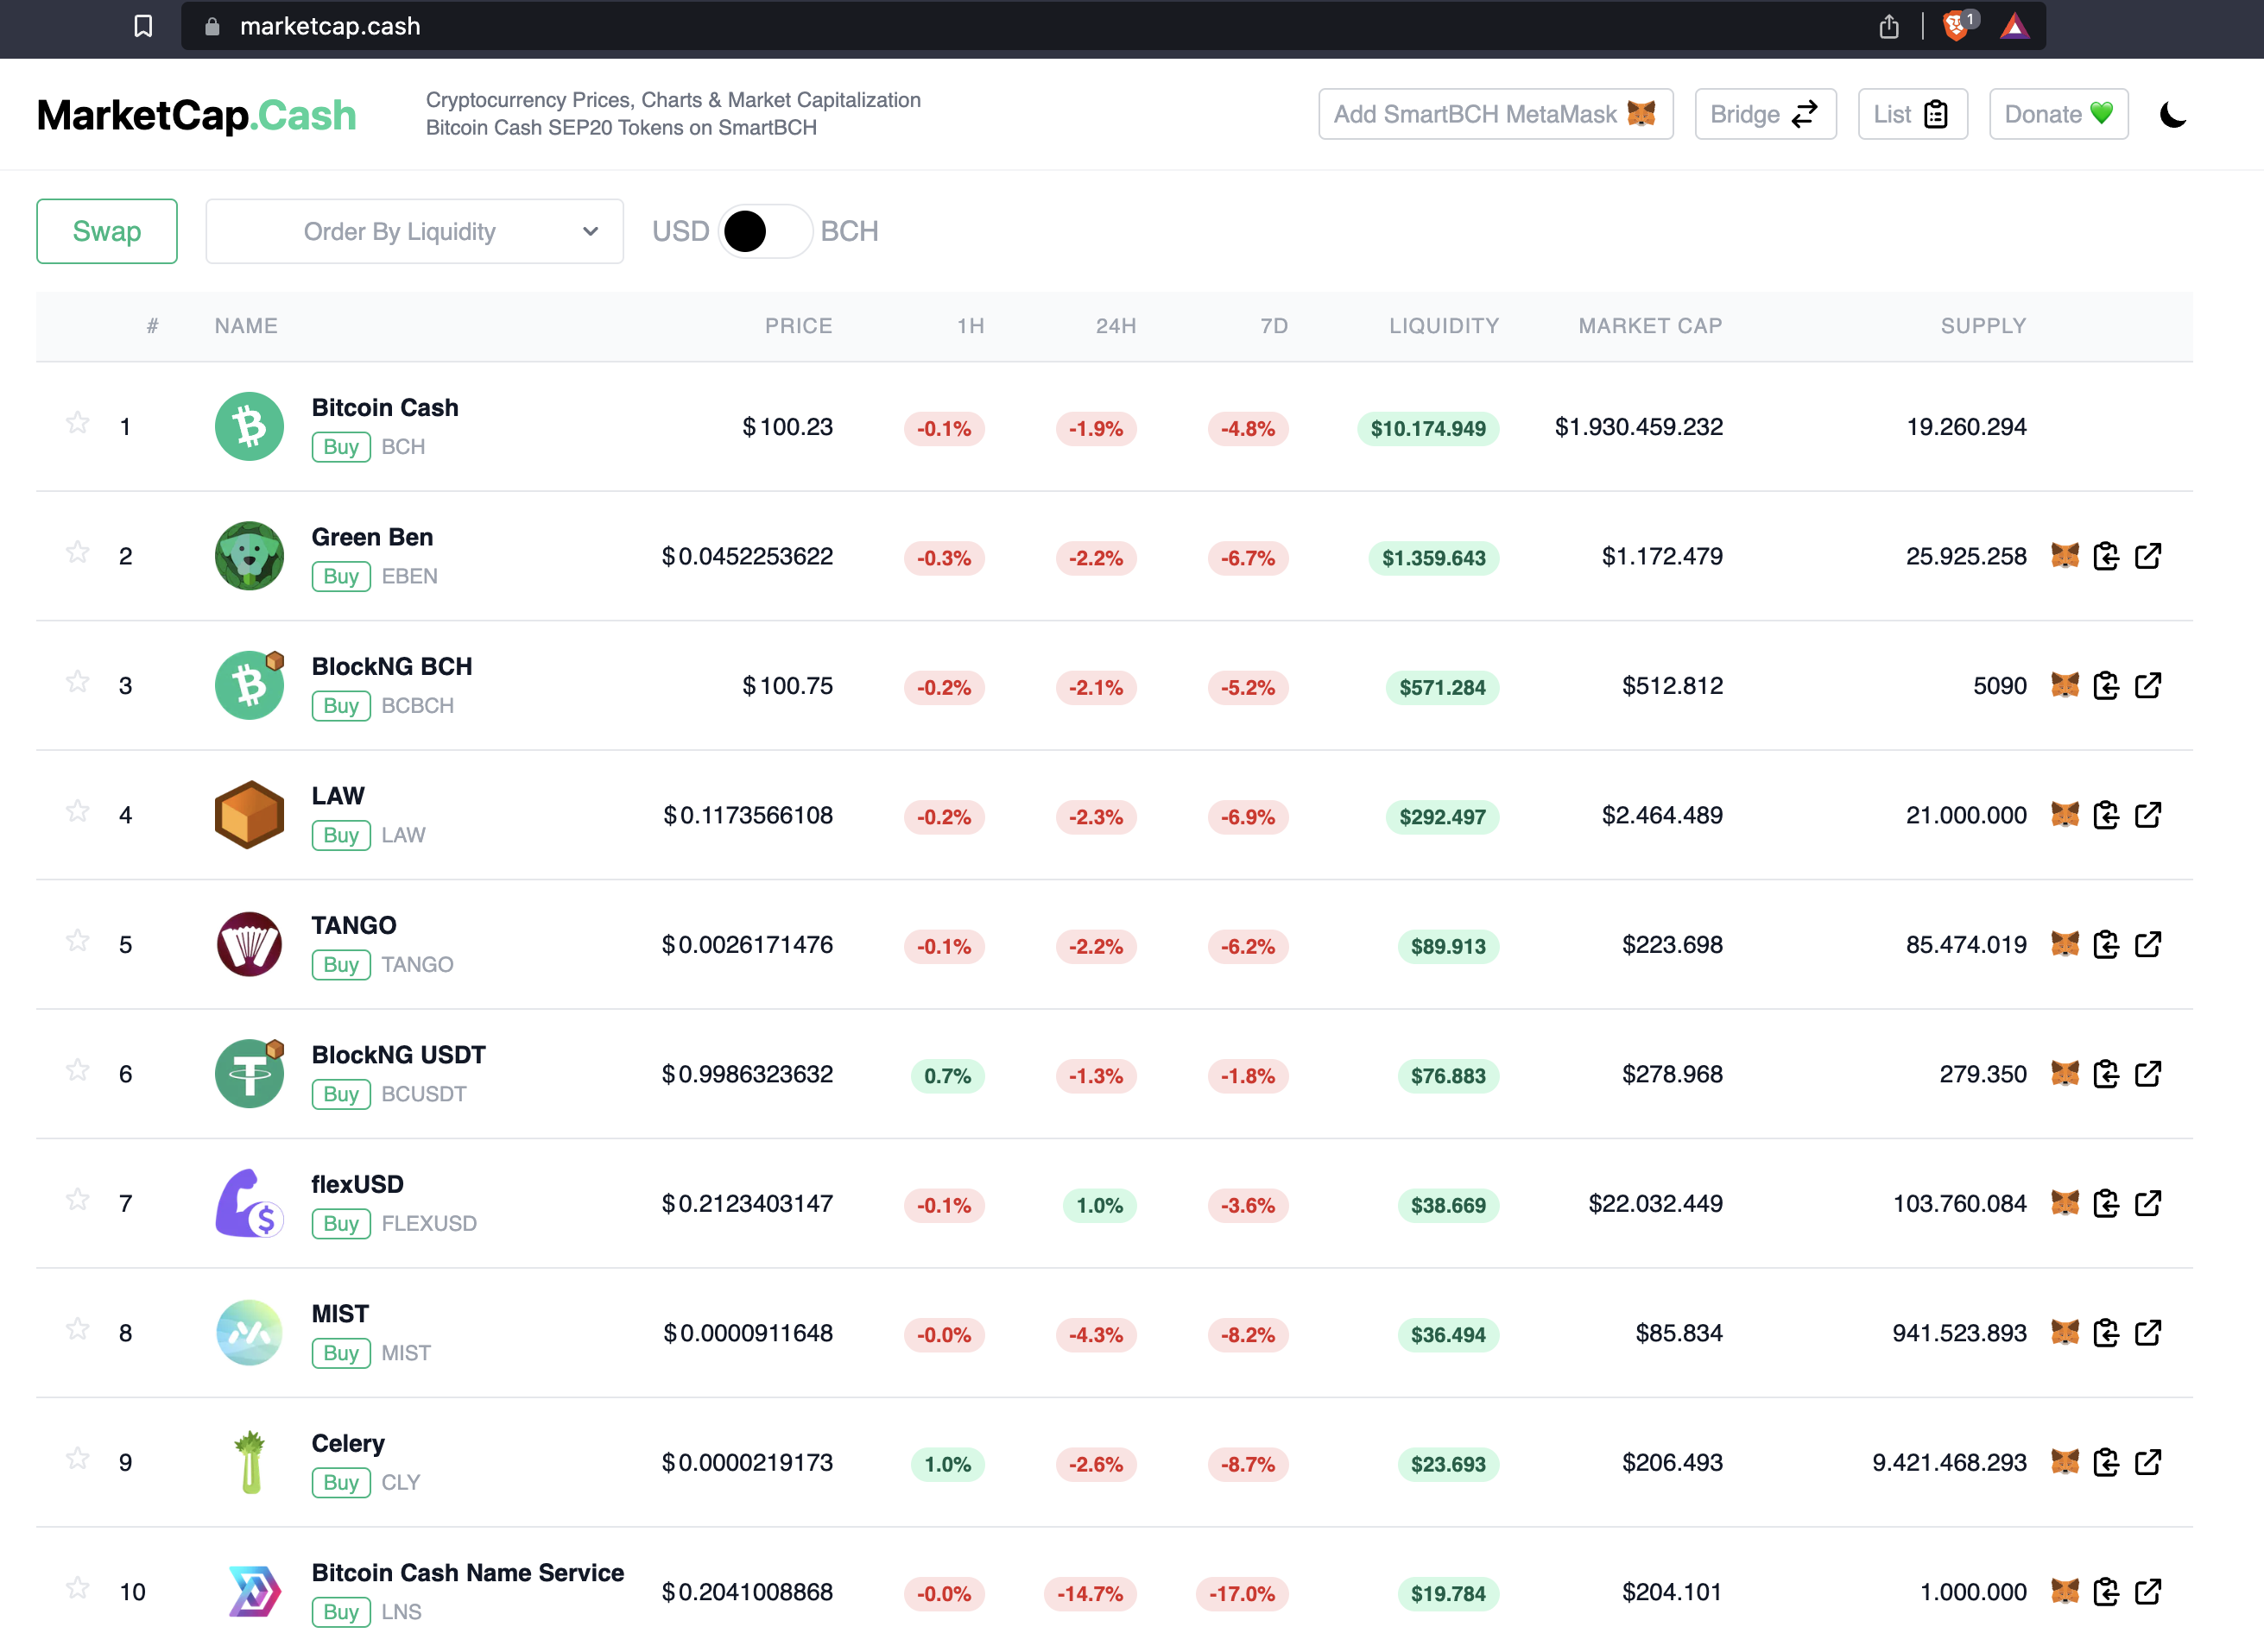Image resolution: width=2264 pixels, height=1652 pixels.
Task: Sort table by the Price column header
Action: [x=799, y=326]
